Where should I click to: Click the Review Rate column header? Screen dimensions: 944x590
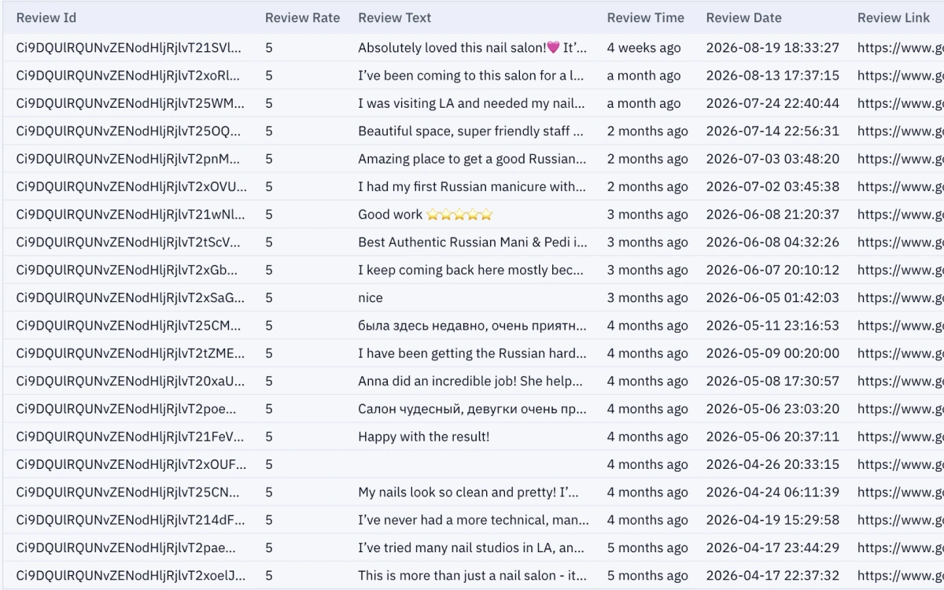[x=303, y=17]
